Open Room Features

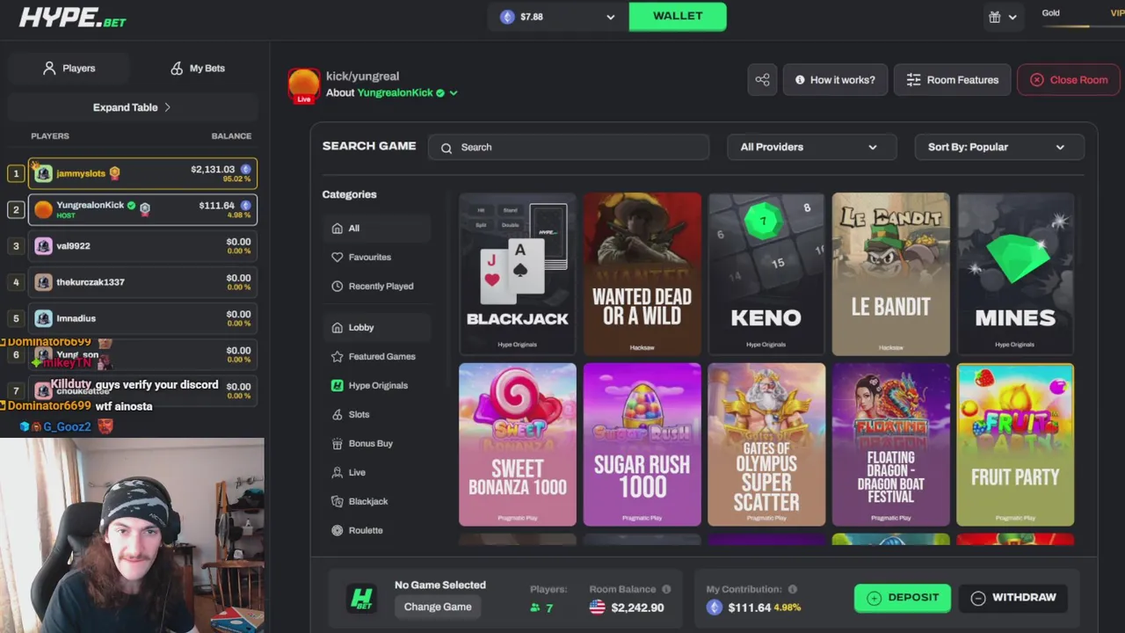[953, 80]
